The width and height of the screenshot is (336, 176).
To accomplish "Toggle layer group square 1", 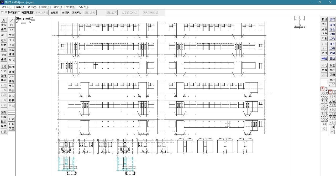I will pyautogui.click(x=330, y=96).
